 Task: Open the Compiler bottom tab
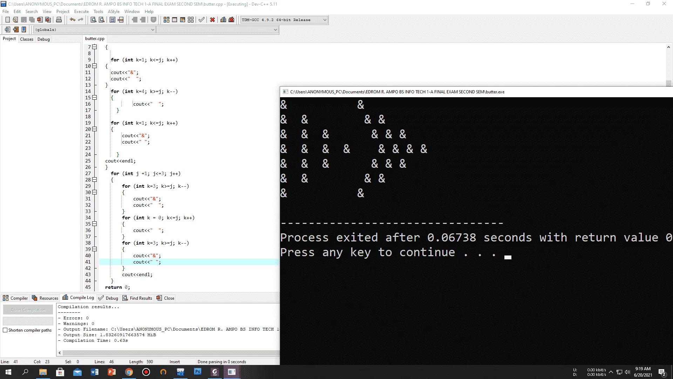(15, 298)
